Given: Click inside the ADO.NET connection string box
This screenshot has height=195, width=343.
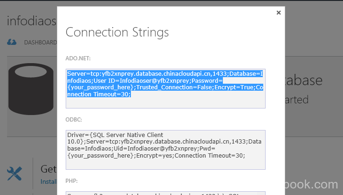Looking at the screenshot, I should [x=165, y=88].
